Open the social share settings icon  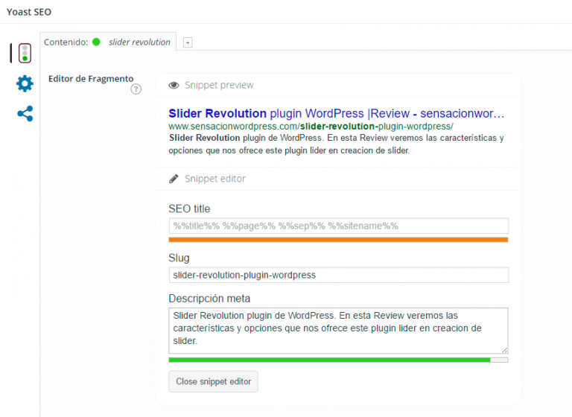pos(25,114)
